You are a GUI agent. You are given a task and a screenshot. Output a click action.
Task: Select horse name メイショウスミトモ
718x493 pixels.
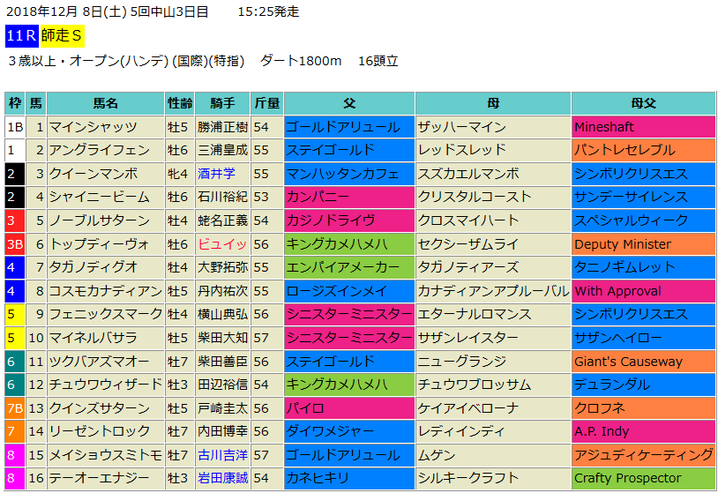106,455
